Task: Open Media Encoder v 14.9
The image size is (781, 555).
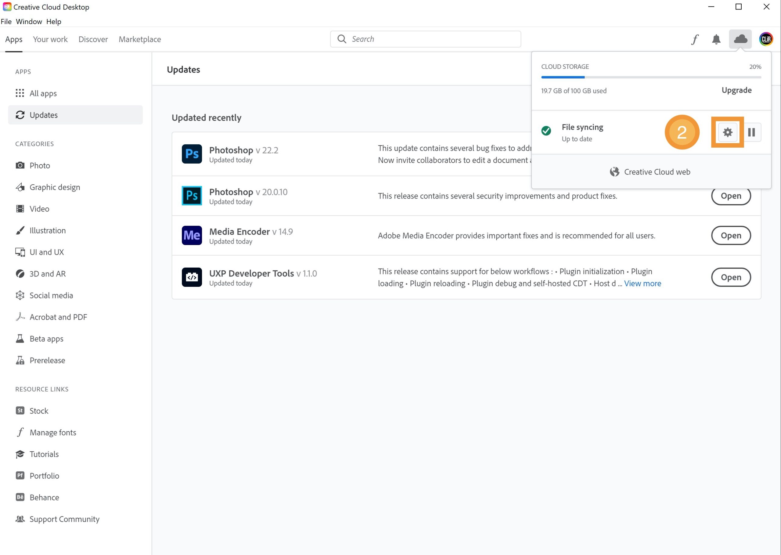Action: click(731, 236)
